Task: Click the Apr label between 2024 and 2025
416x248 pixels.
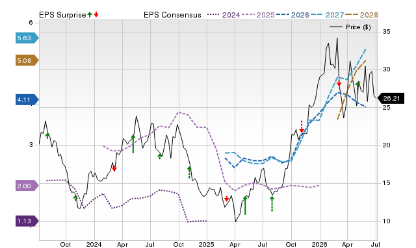Action: click(x=123, y=244)
